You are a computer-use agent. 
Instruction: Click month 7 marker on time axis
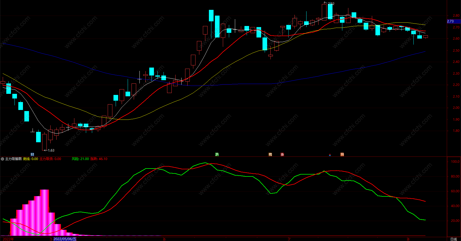click(x=289, y=239)
